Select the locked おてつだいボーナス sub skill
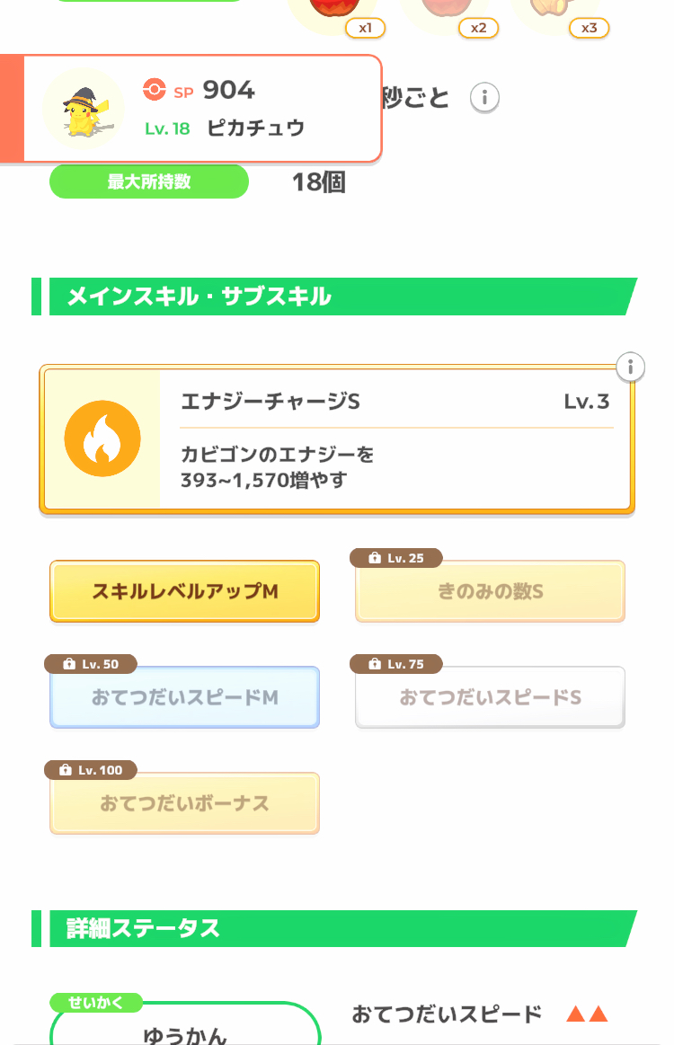This screenshot has width=674, height=1045. [184, 803]
